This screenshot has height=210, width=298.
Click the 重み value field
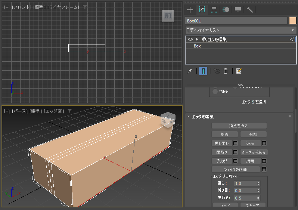pyautogui.click(x=245, y=183)
